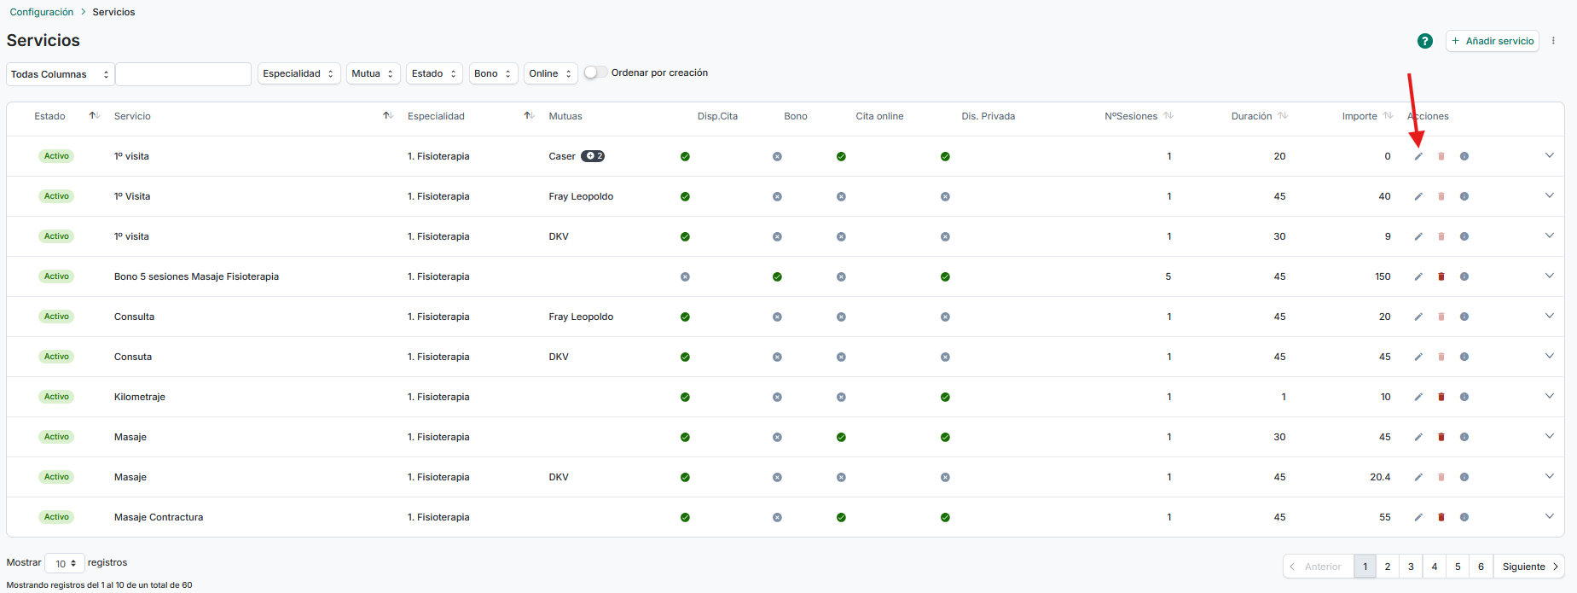Click the sort arrows beside NºSesiones
The width and height of the screenshot is (1577, 593).
tap(1168, 116)
